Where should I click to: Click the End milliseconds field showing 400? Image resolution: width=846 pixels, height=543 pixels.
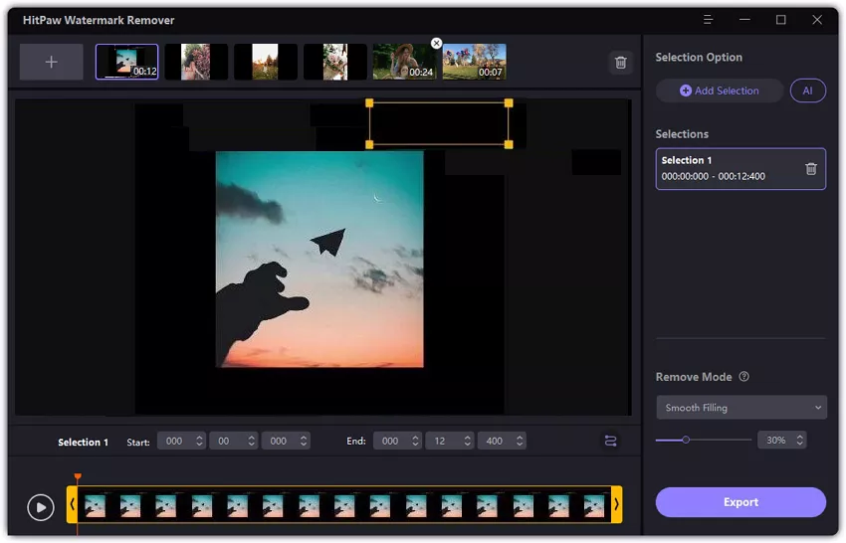tap(495, 441)
